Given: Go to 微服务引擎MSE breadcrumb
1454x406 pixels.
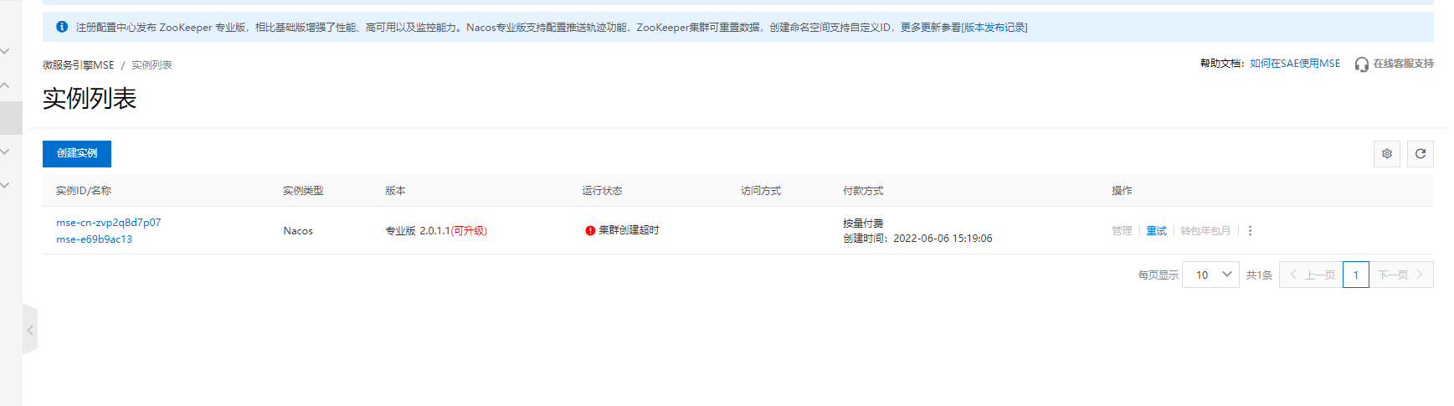Looking at the screenshot, I should coord(79,65).
